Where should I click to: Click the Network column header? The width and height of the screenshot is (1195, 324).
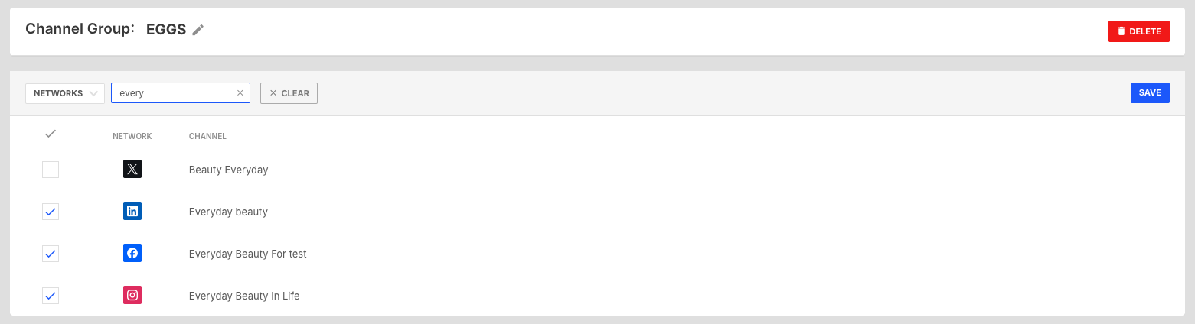click(x=132, y=137)
